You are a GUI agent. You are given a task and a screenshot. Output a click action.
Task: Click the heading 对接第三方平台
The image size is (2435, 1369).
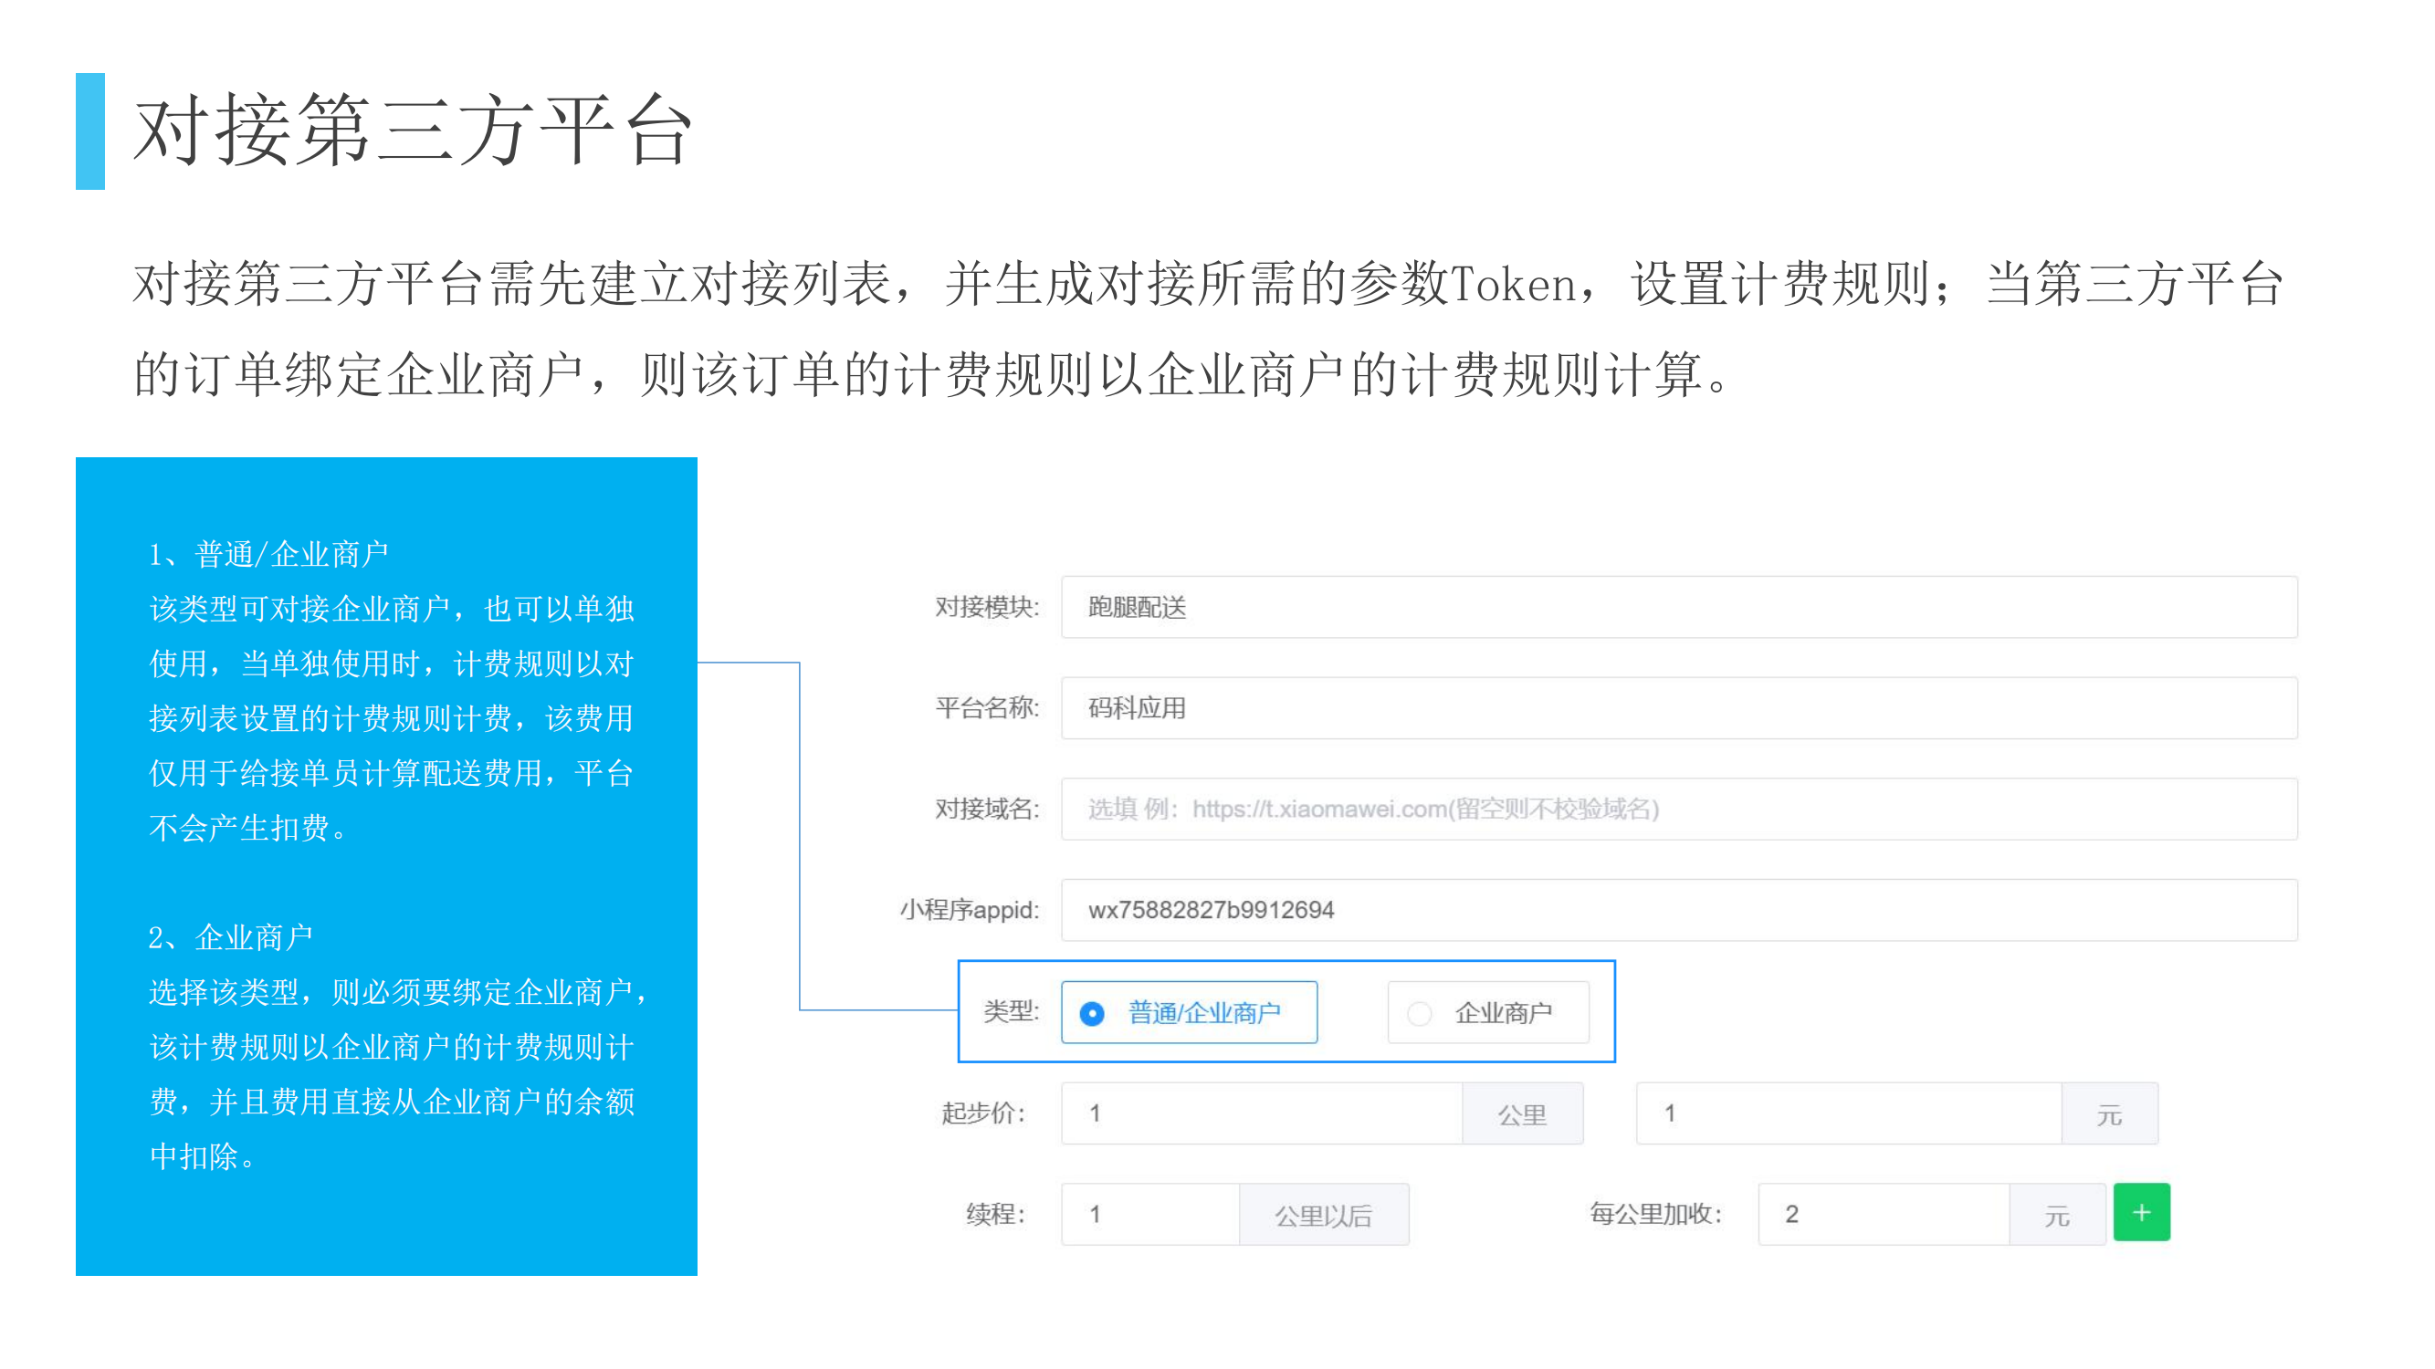tap(414, 131)
